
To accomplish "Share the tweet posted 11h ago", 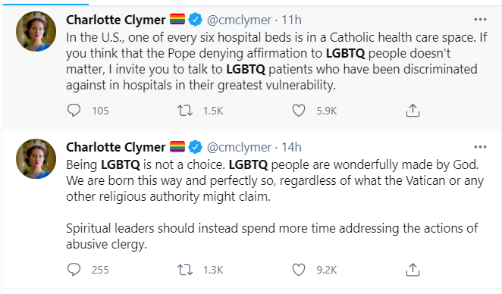I will coord(413,111).
